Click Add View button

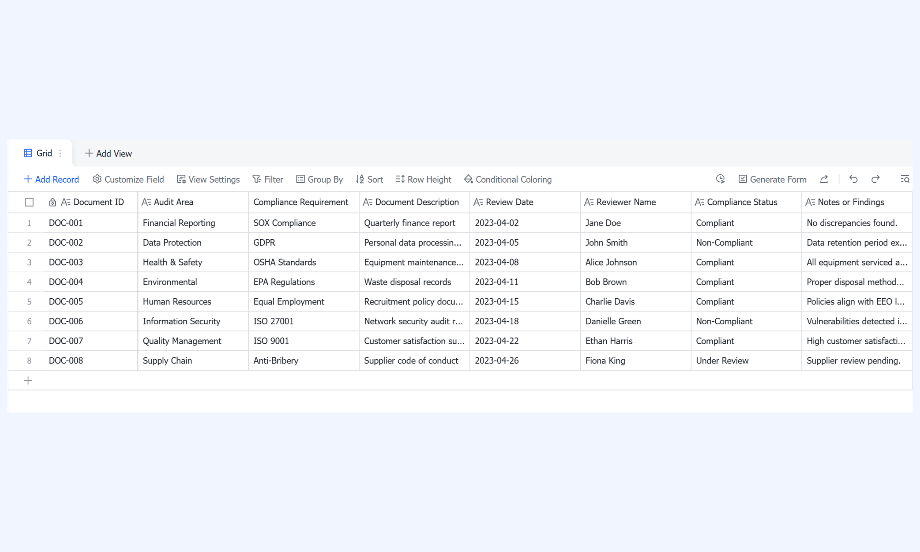pos(109,154)
